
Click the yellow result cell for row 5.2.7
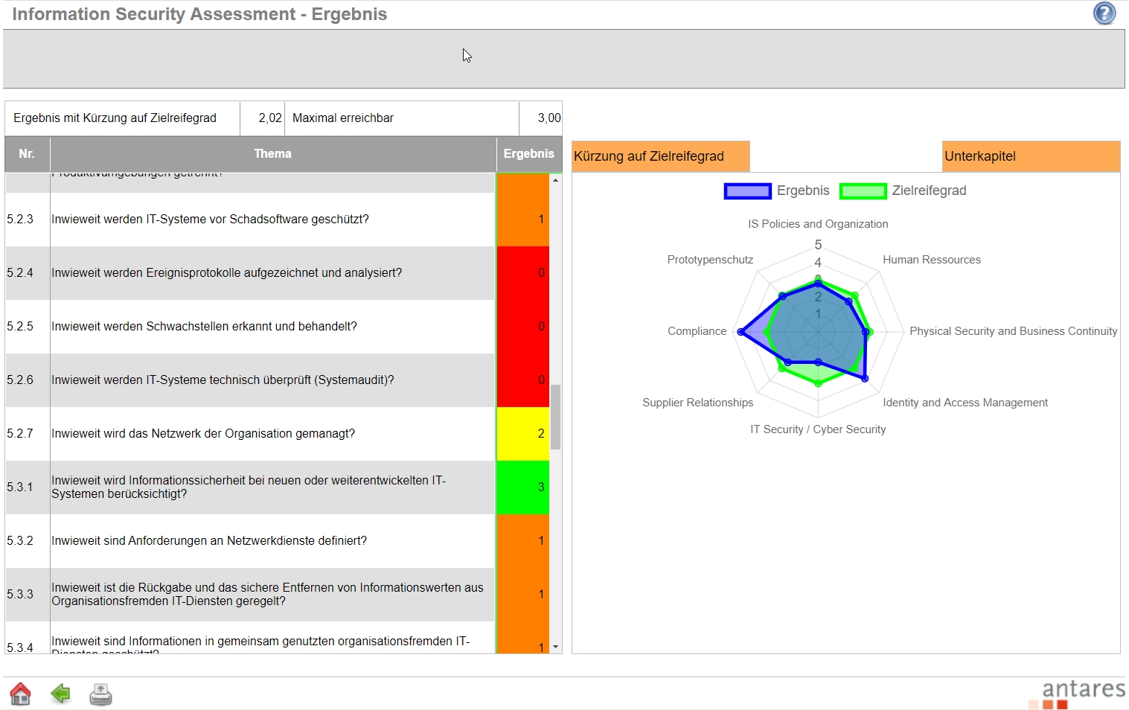[523, 434]
